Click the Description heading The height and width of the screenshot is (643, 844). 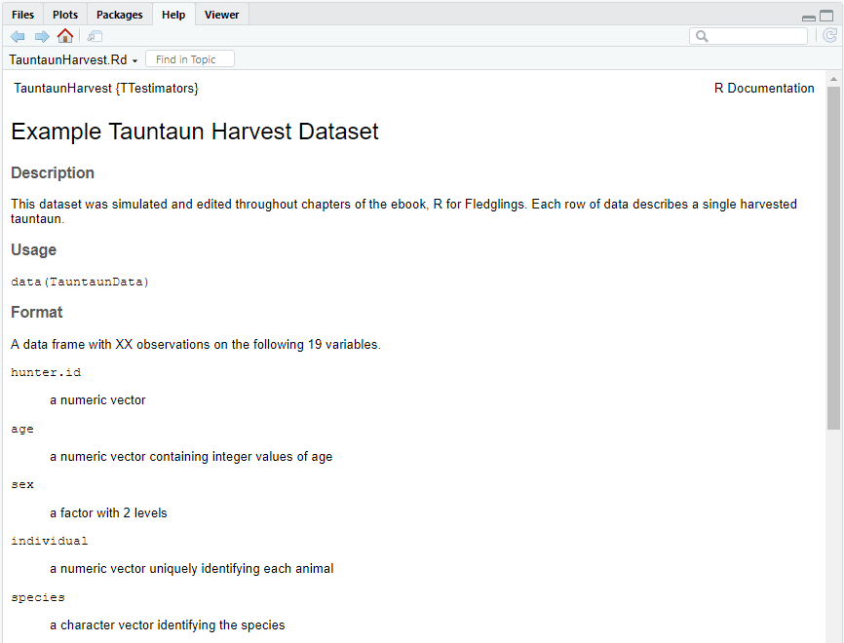53,172
